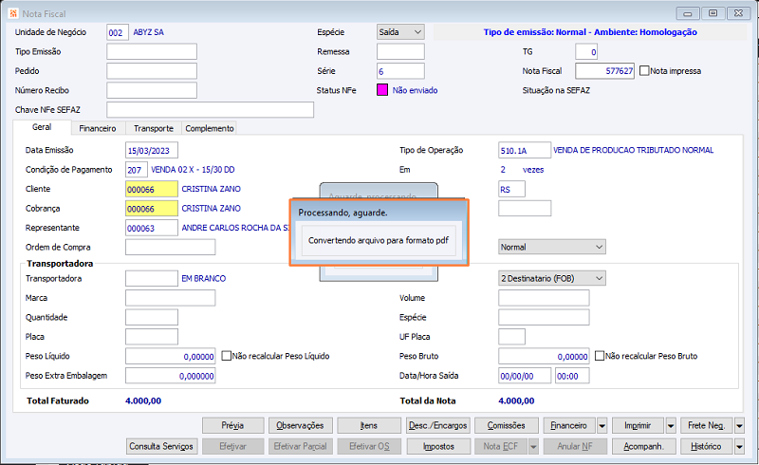The width and height of the screenshot is (759, 465).
Task: Click the Peso Líquido value field
Action: [171, 356]
